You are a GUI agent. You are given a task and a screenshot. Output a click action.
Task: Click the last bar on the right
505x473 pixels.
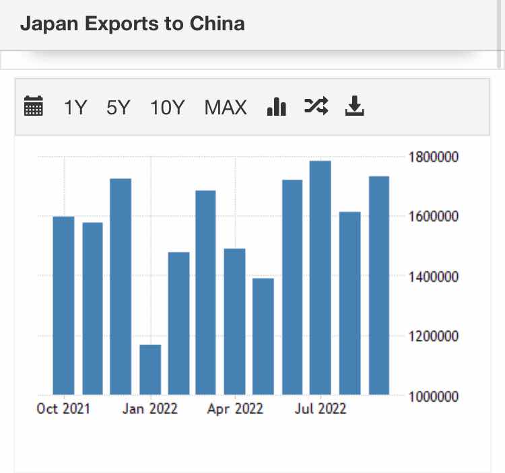coord(379,285)
